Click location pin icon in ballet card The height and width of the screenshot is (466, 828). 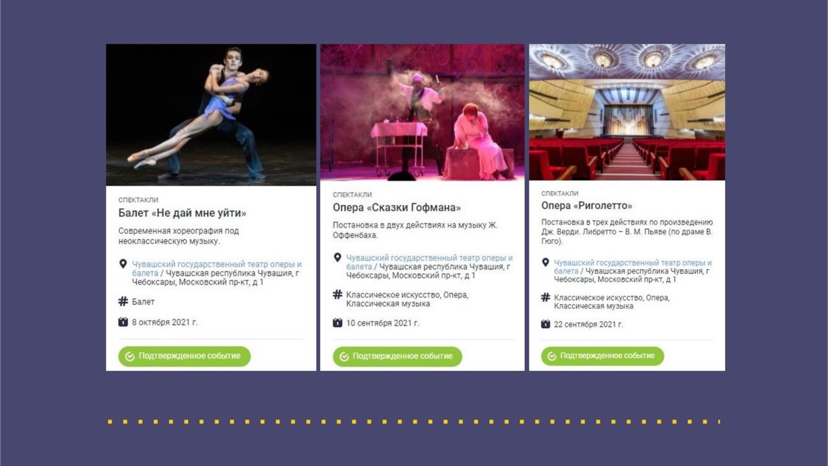point(123,264)
